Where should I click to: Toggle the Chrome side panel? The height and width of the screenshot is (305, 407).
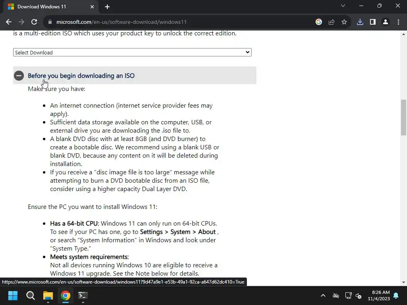coord(373,22)
